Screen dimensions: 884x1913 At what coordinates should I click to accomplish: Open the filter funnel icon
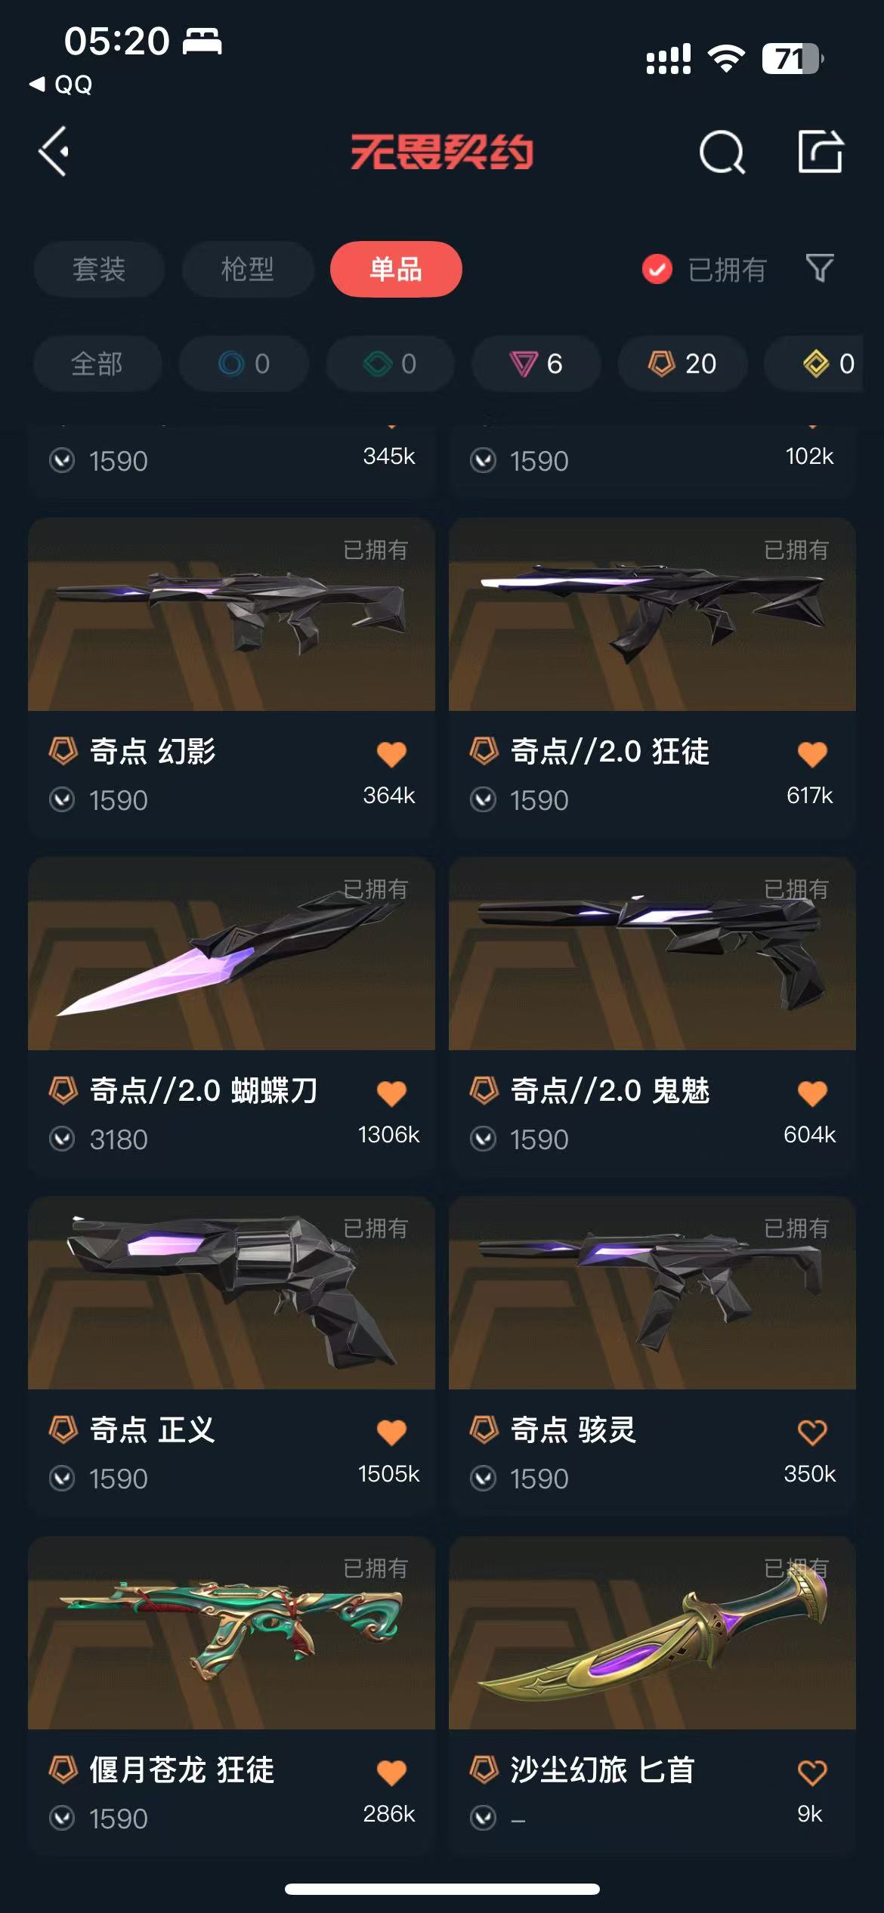coord(820,268)
